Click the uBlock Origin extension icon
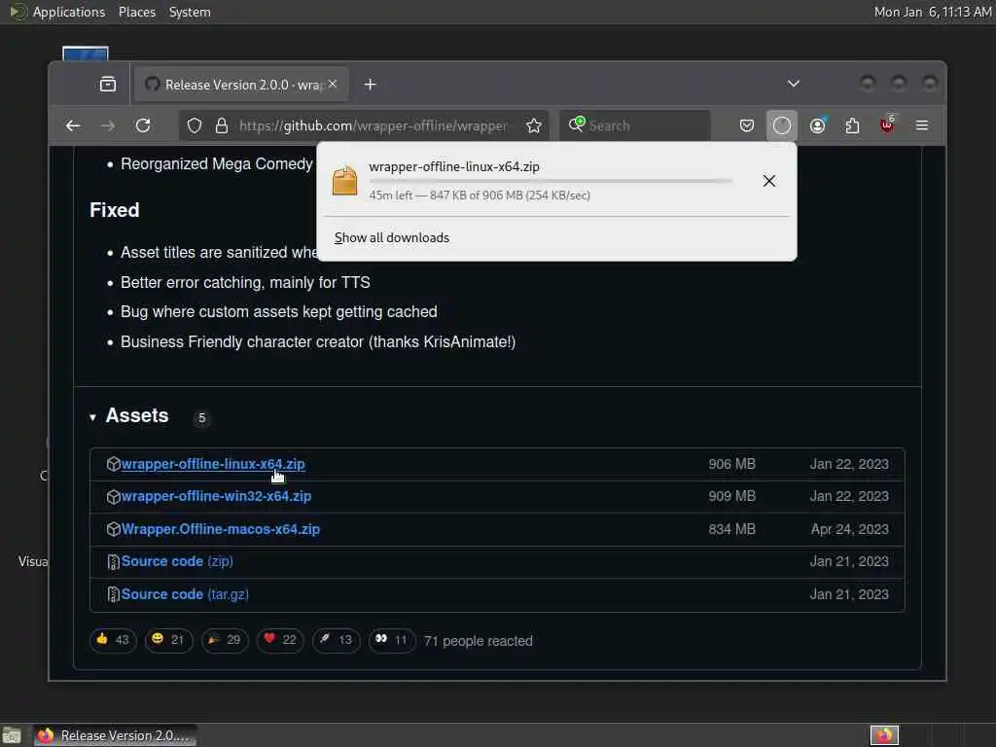Viewport: 996px width, 747px height. point(887,125)
